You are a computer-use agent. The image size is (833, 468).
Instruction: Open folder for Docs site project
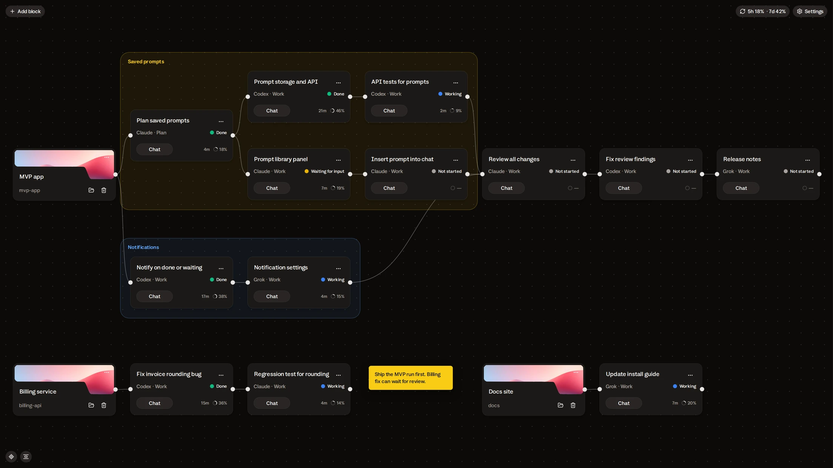pyautogui.click(x=560, y=405)
